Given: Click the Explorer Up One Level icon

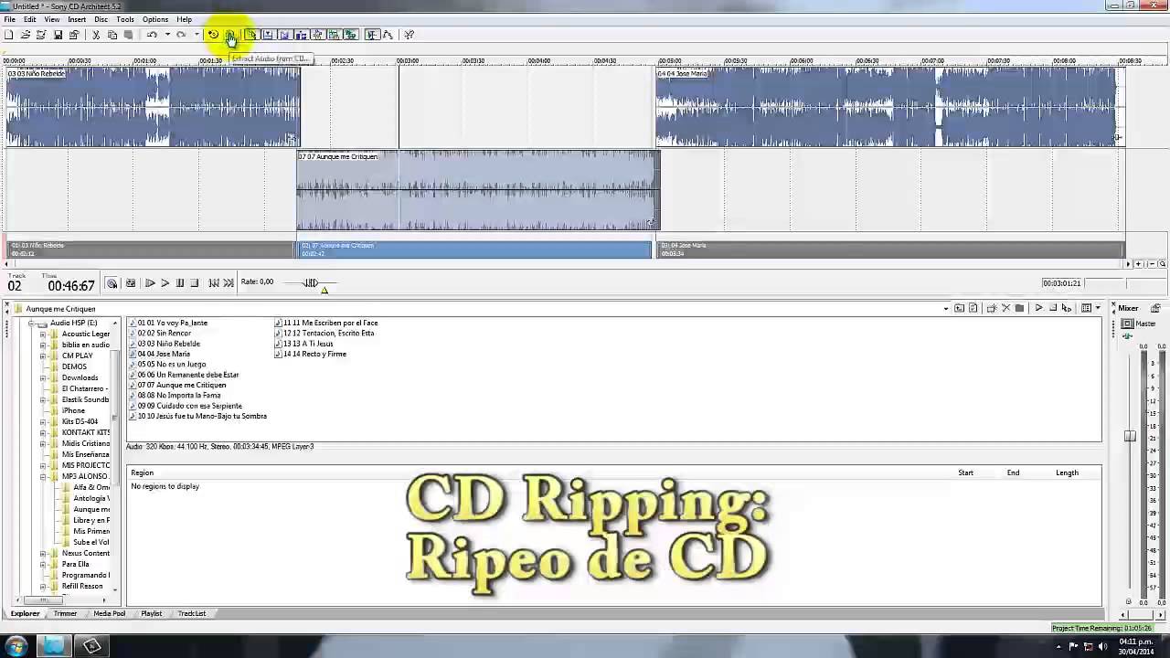Looking at the screenshot, I should coord(959,308).
